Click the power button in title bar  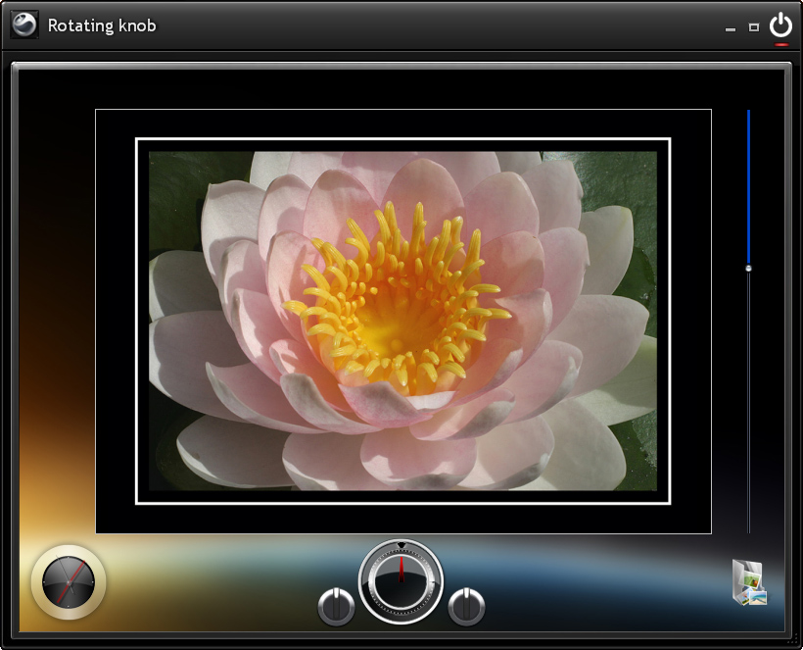pyautogui.click(x=781, y=25)
